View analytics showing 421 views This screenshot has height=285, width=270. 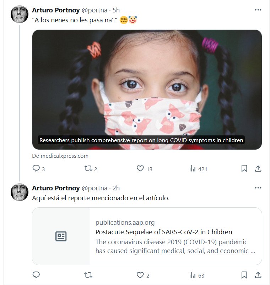pyautogui.click(x=193, y=169)
